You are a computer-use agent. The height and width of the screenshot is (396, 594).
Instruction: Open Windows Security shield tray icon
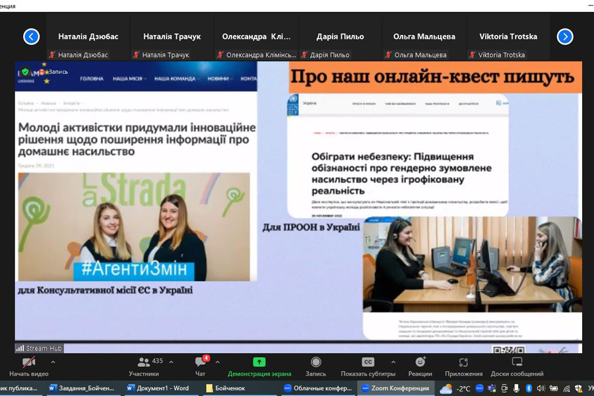coord(578,388)
